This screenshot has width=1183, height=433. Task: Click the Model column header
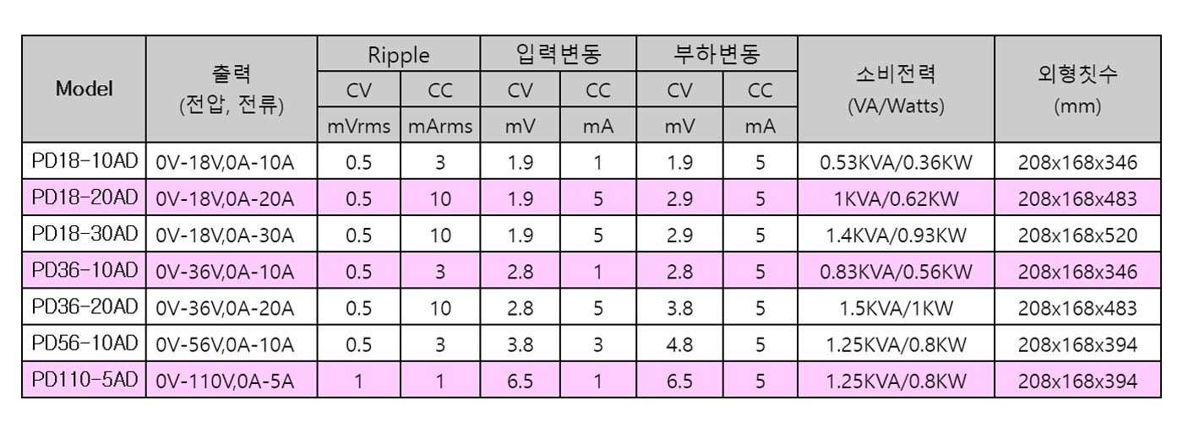tap(84, 89)
